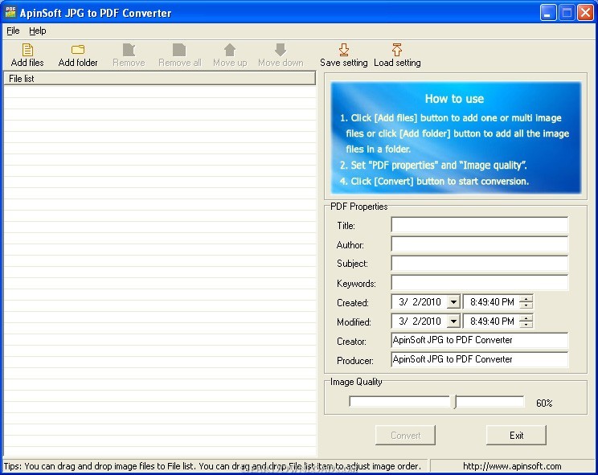Click the Load setting icon
The height and width of the screenshot is (475, 598).
(x=397, y=50)
